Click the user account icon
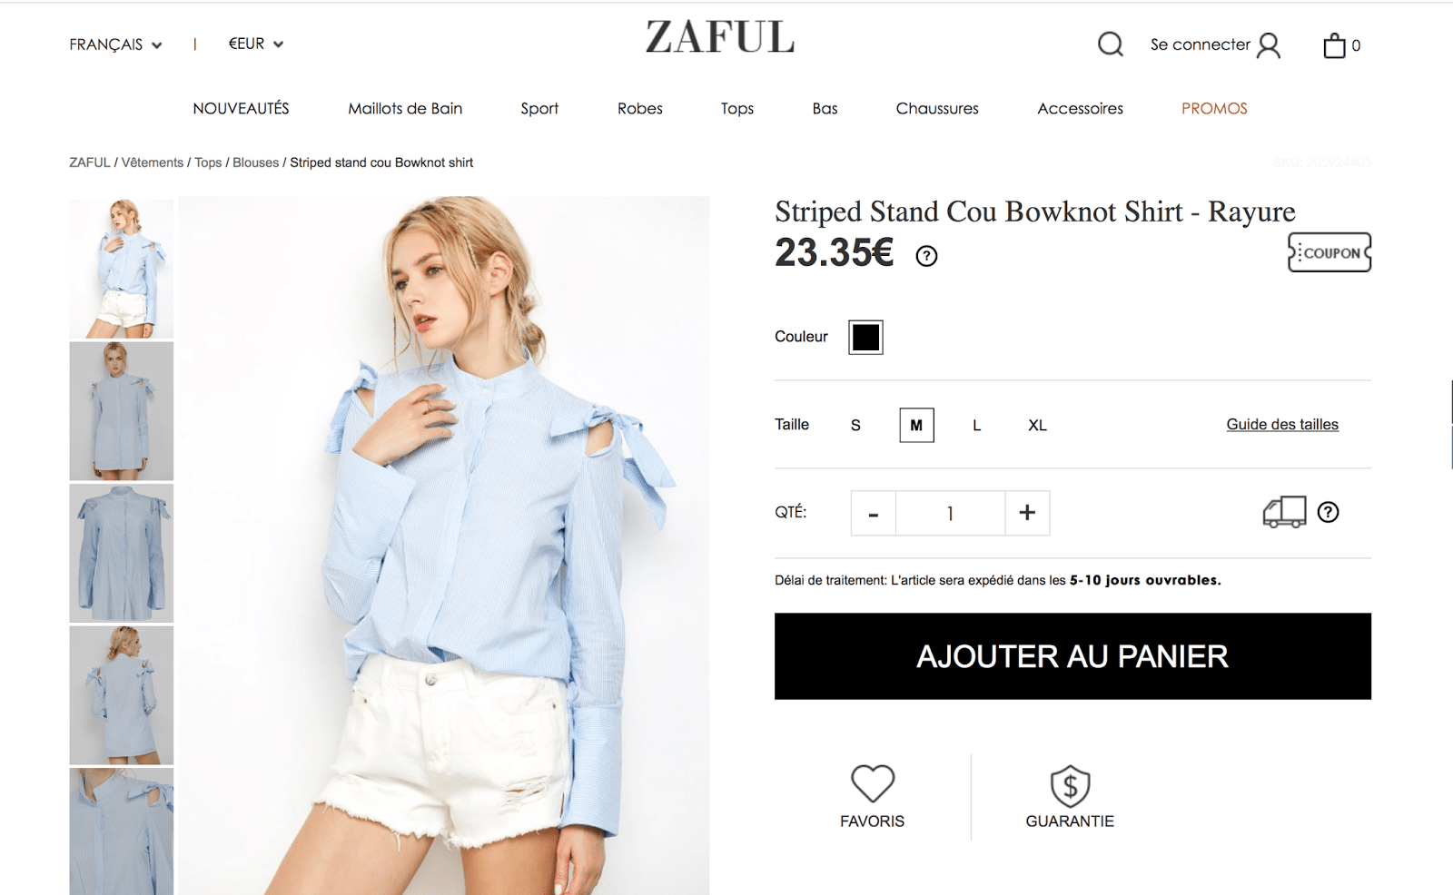The height and width of the screenshot is (895, 1453). coord(1269,45)
